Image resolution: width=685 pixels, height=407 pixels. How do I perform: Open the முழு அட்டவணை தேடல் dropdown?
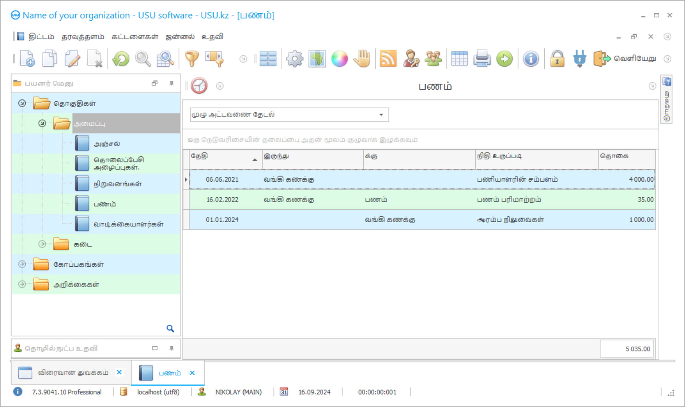coord(381,115)
